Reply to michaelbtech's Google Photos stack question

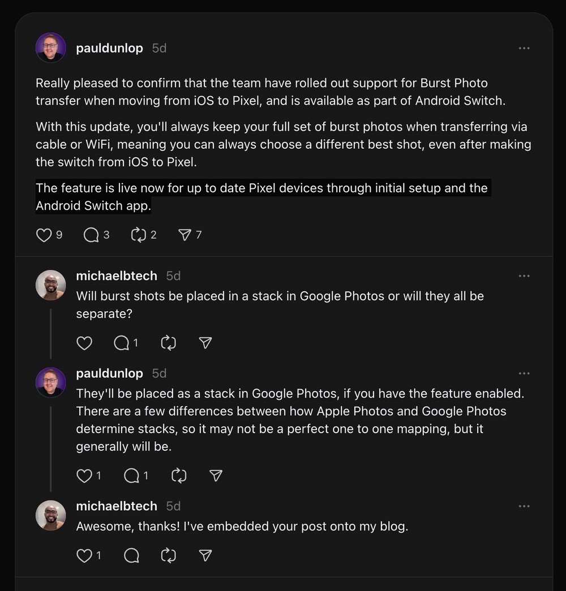(122, 343)
